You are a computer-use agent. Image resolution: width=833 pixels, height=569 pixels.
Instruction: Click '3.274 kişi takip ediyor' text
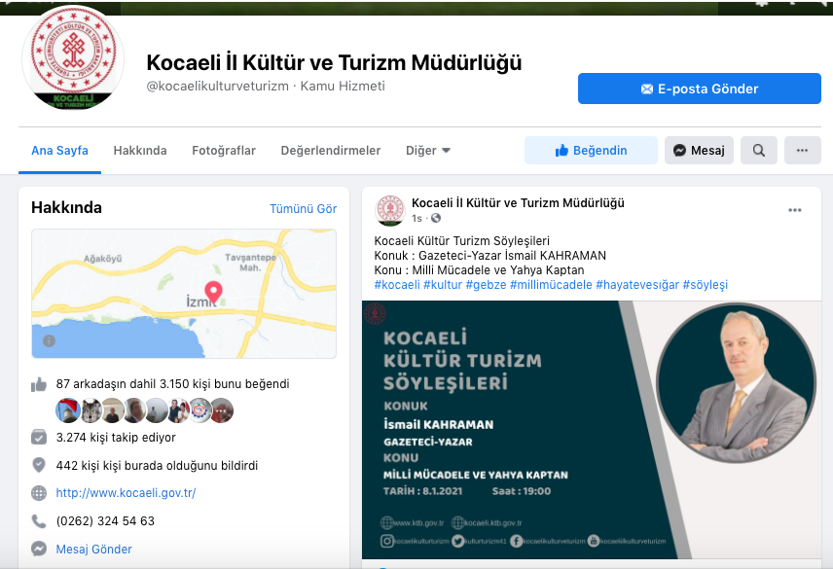point(116,438)
